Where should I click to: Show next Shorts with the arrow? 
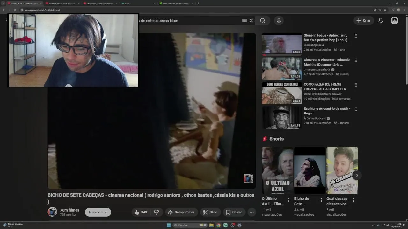tap(357, 175)
